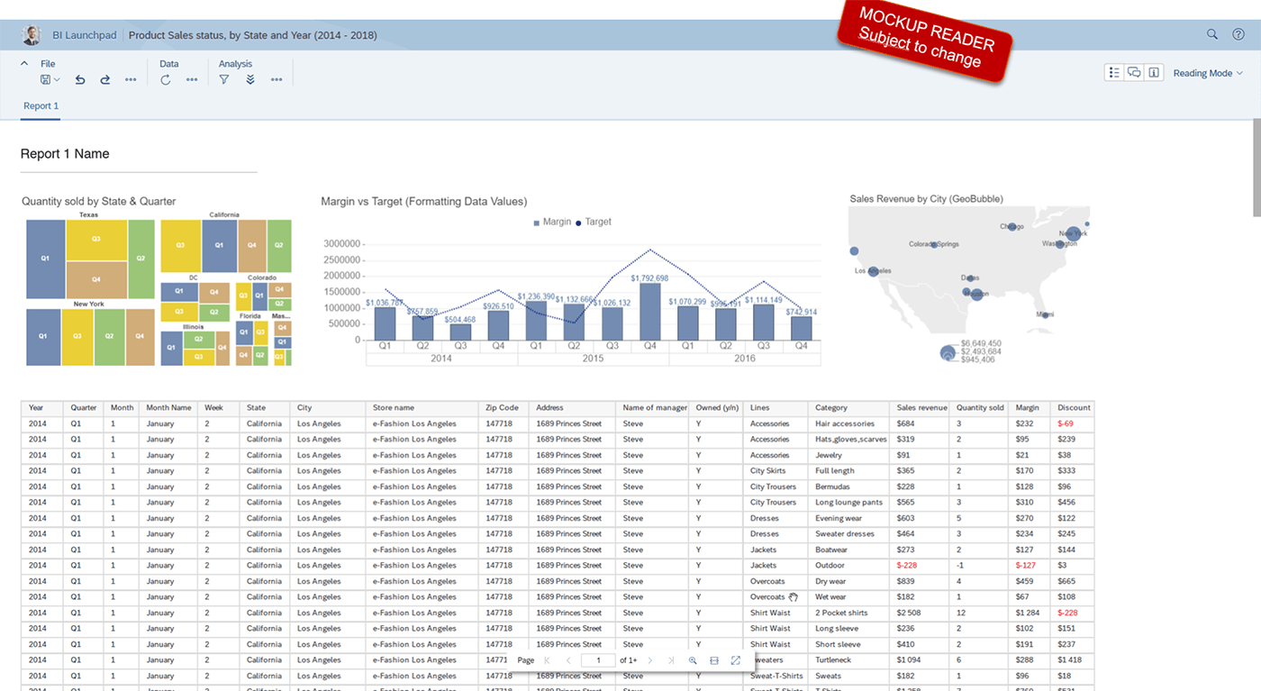Open the Save options dropdown
1261x691 pixels.
coord(50,79)
